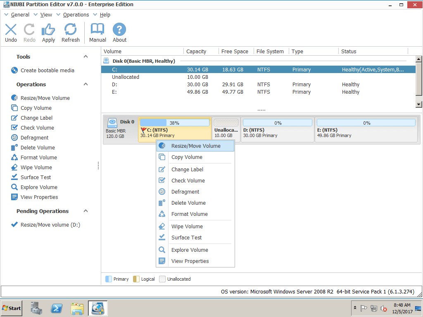Click the Logical legend color swatch

coord(136,279)
